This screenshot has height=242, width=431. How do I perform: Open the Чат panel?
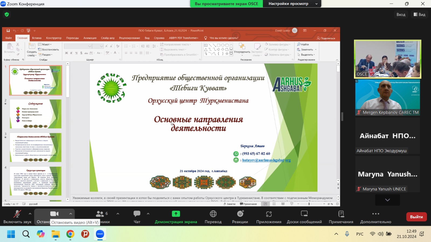pyautogui.click(x=137, y=217)
